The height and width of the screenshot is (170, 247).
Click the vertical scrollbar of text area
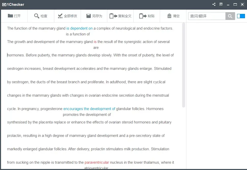pyautogui.click(x=184, y=65)
